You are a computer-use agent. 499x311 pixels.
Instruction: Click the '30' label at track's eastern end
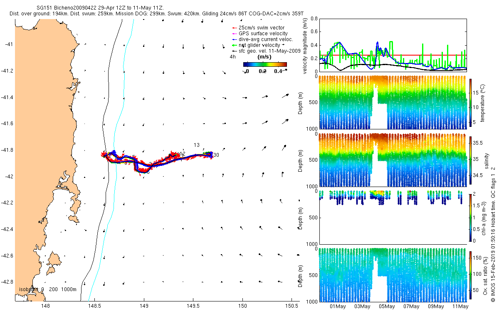tap(216, 155)
